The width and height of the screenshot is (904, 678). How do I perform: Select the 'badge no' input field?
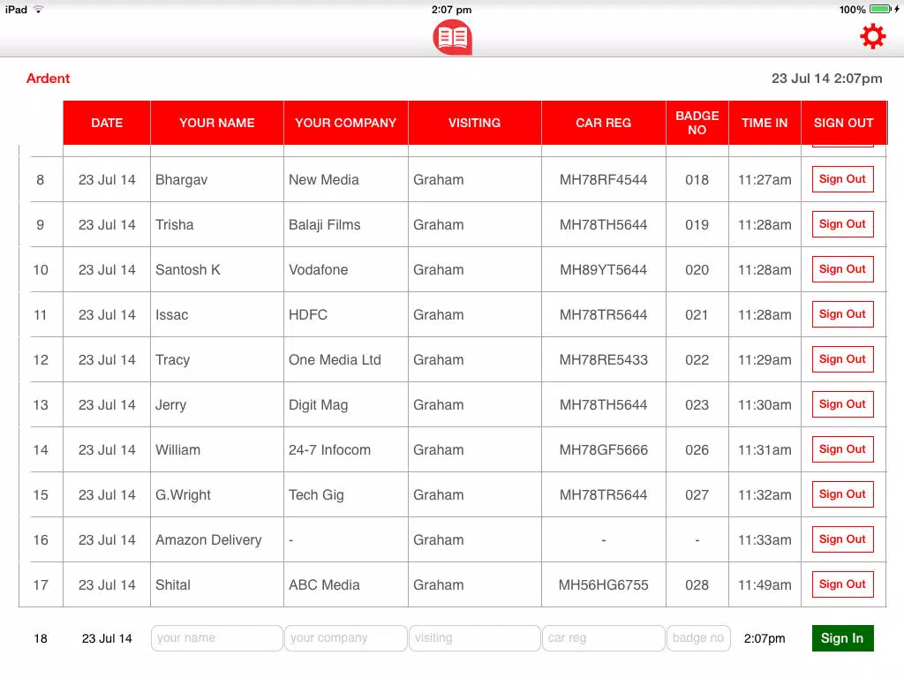pyautogui.click(x=698, y=638)
